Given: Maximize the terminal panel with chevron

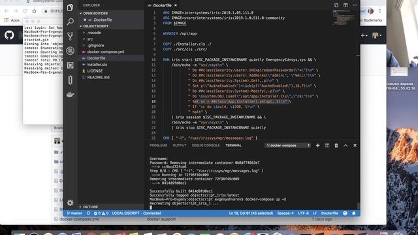Looking at the screenshot, I should (x=346, y=146).
